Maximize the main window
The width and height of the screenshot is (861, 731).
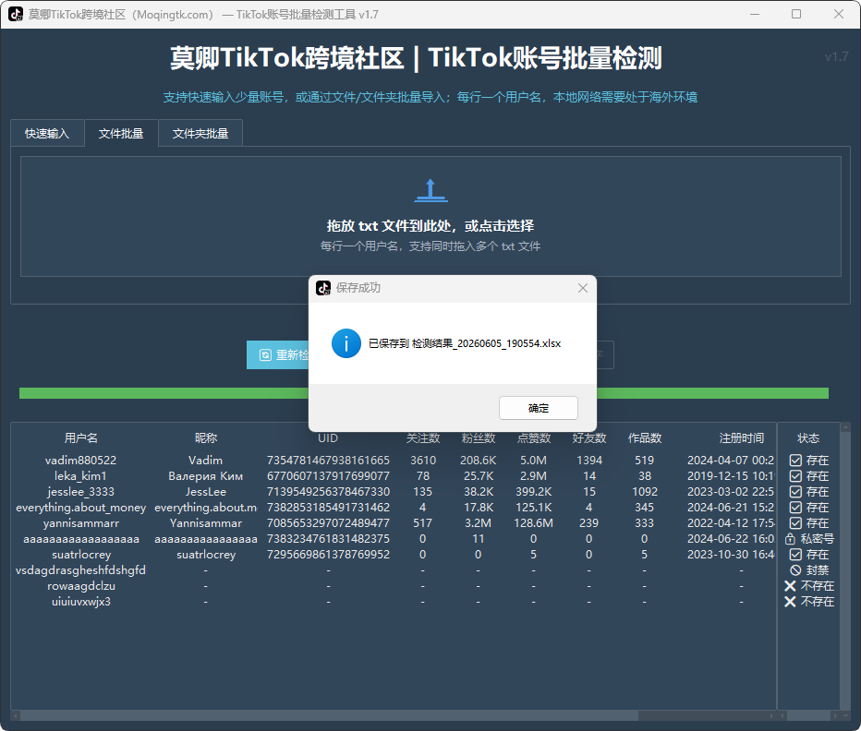pyautogui.click(x=796, y=14)
